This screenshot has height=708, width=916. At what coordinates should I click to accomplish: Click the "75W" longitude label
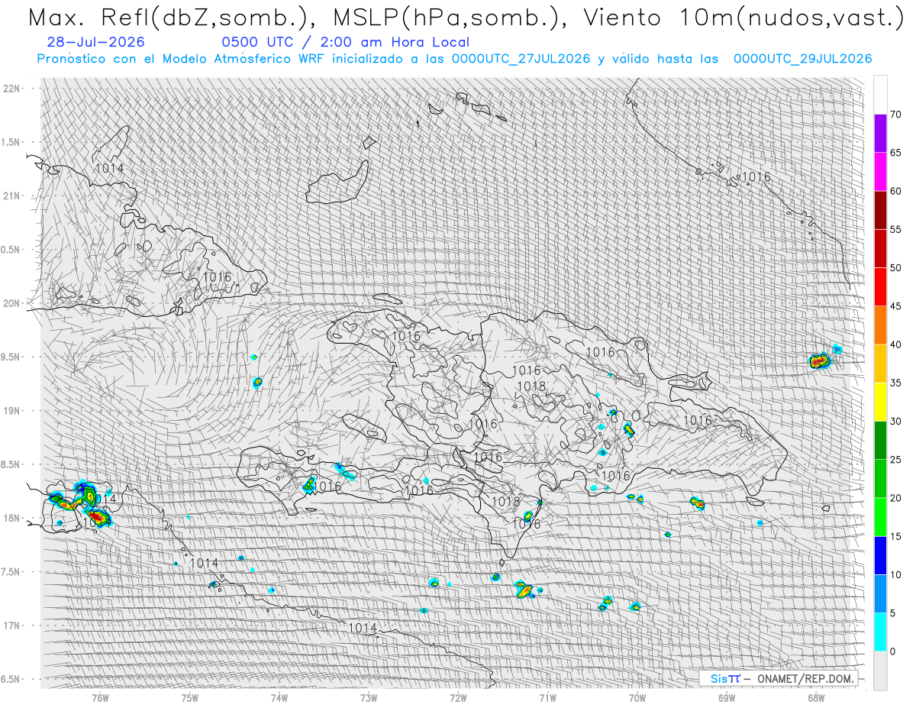(x=189, y=697)
